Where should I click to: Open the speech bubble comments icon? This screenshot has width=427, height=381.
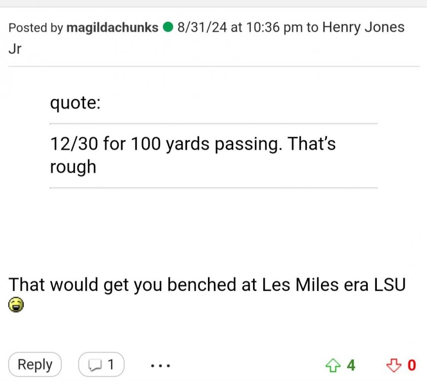(x=95, y=365)
